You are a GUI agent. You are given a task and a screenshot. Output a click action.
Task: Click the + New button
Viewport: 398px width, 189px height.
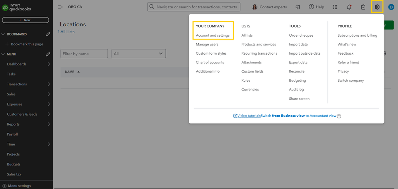(25, 20)
